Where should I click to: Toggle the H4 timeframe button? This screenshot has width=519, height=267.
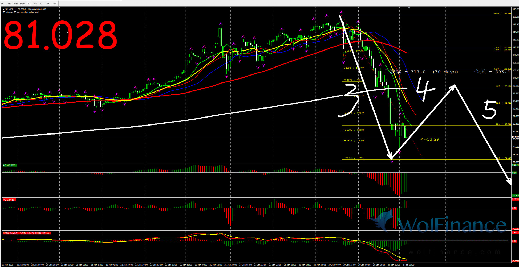[35, 4]
